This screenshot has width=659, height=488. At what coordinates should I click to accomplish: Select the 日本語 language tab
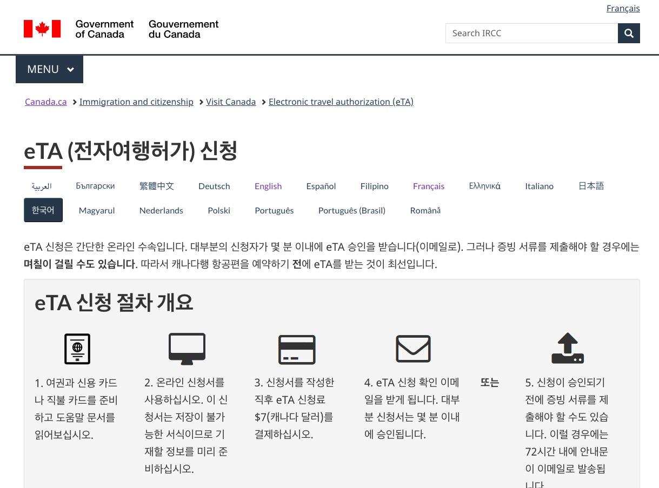point(591,186)
